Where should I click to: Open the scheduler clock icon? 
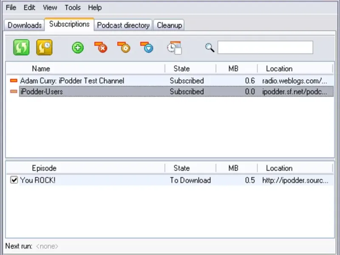tap(175, 48)
